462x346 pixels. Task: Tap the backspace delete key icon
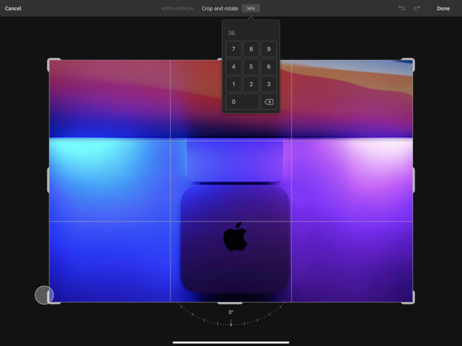pyautogui.click(x=269, y=102)
